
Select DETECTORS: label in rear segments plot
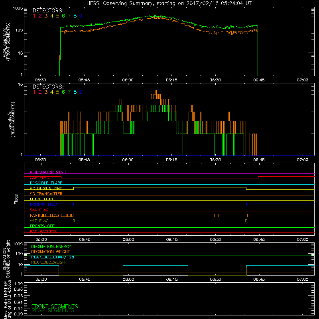(x=48, y=87)
